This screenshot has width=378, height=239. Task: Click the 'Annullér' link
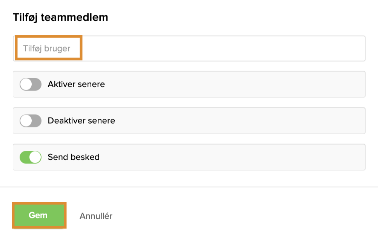96,216
